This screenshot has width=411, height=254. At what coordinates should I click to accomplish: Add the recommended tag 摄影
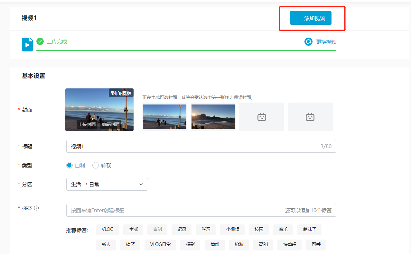coord(190,245)
